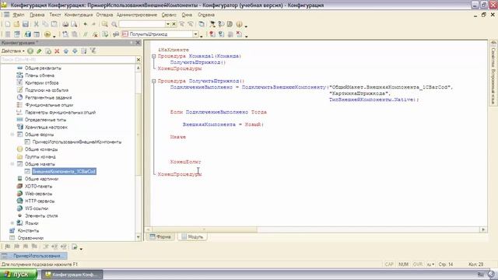498x280 pixels.
Task: Select Регламентные задания tree item
Action: pos(48,97)
